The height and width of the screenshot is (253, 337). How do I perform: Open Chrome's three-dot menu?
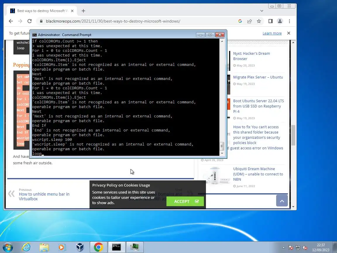click(289, 21)
